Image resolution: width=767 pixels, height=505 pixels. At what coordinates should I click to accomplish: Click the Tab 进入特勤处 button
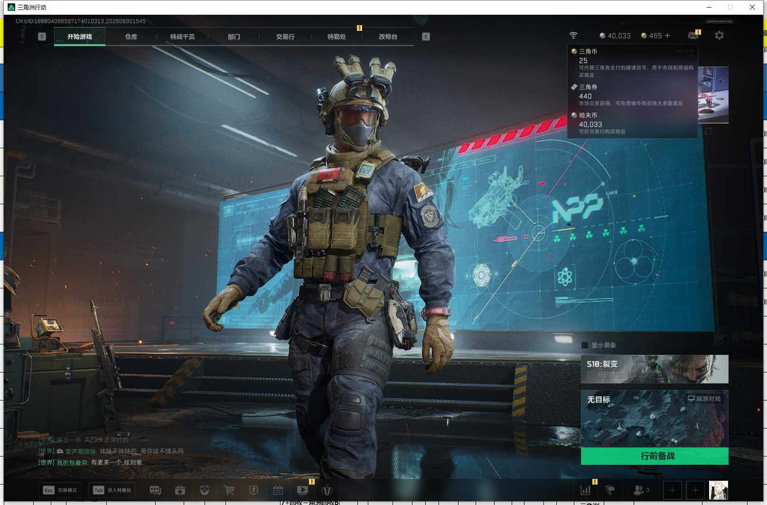pos(112,490)
